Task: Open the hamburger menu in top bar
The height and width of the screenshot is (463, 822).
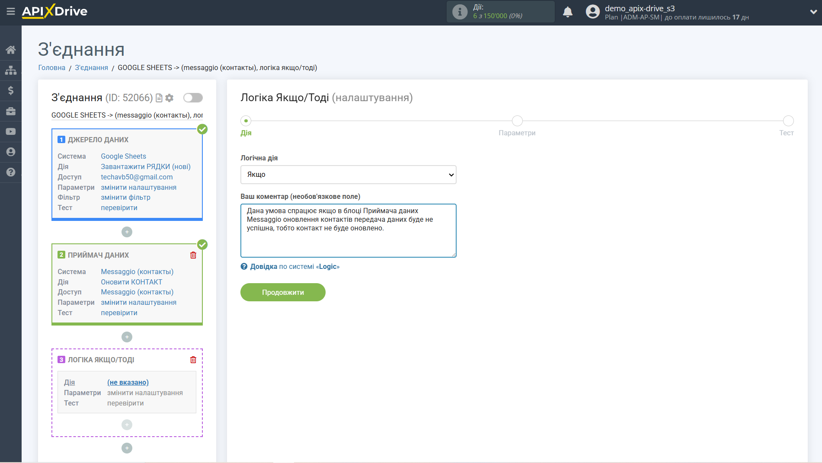Action: point(10,12)
